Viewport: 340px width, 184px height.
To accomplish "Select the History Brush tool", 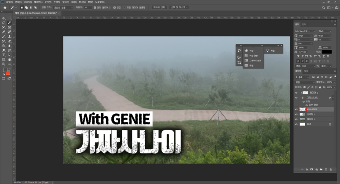I will (4, 41).
